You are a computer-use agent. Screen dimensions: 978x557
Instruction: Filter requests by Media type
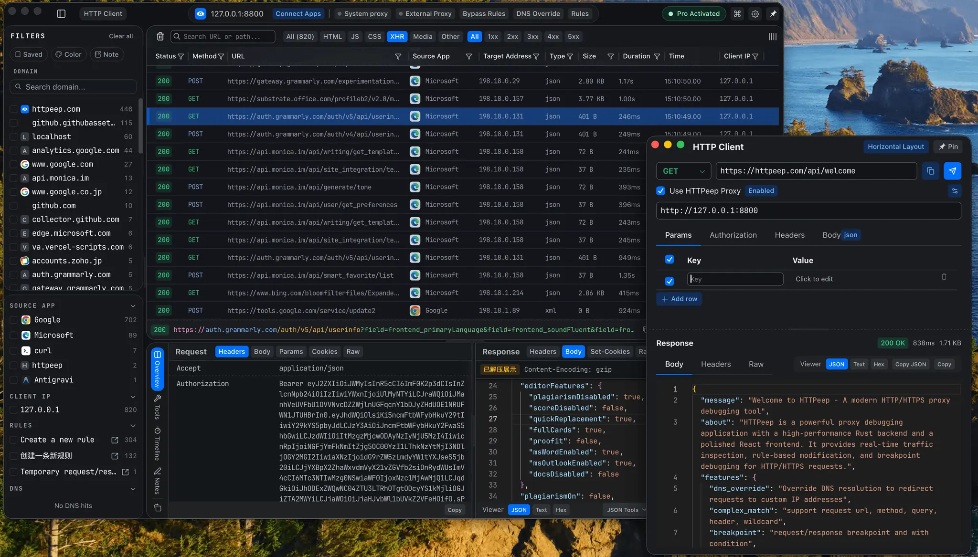pyautogui.click(x=423, y=37)
